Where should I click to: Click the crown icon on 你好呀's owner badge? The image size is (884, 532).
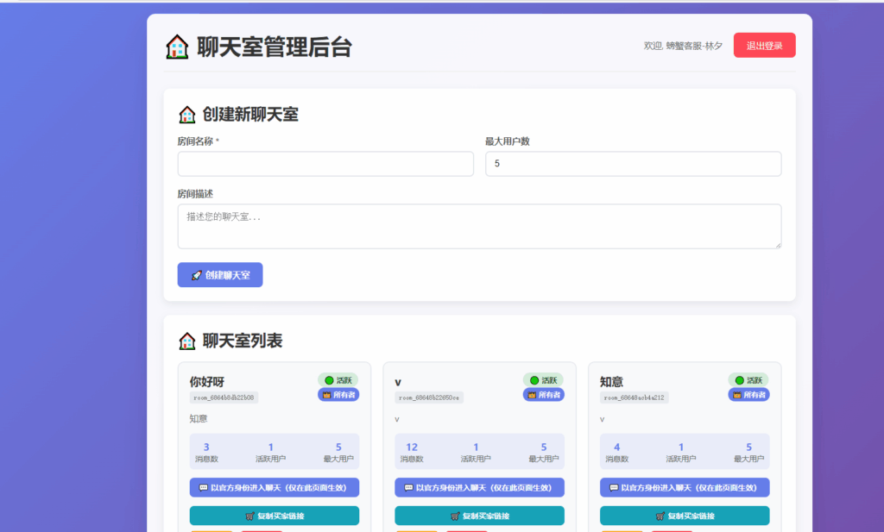[327, 395]
